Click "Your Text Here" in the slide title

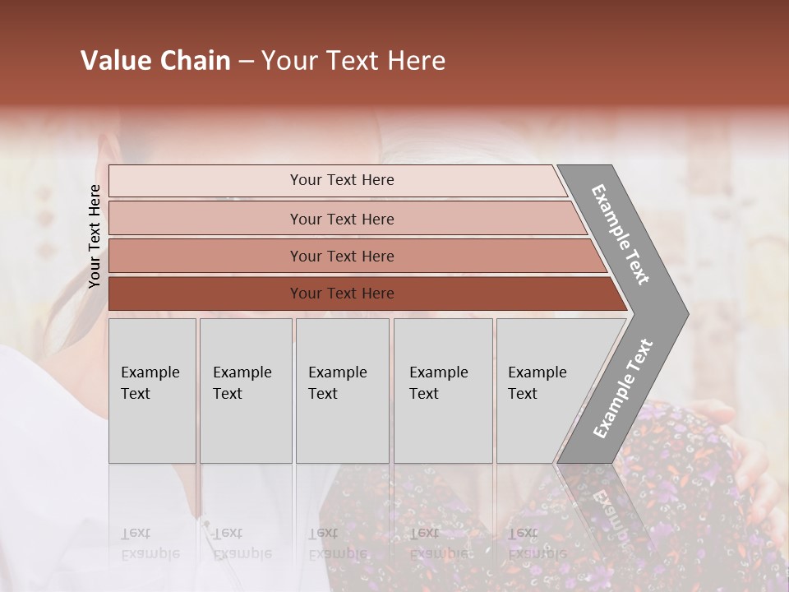point(353,61)
